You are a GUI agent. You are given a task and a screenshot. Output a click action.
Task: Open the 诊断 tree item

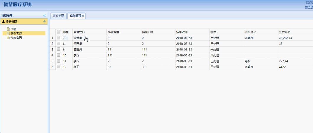(x=13, y=29)
